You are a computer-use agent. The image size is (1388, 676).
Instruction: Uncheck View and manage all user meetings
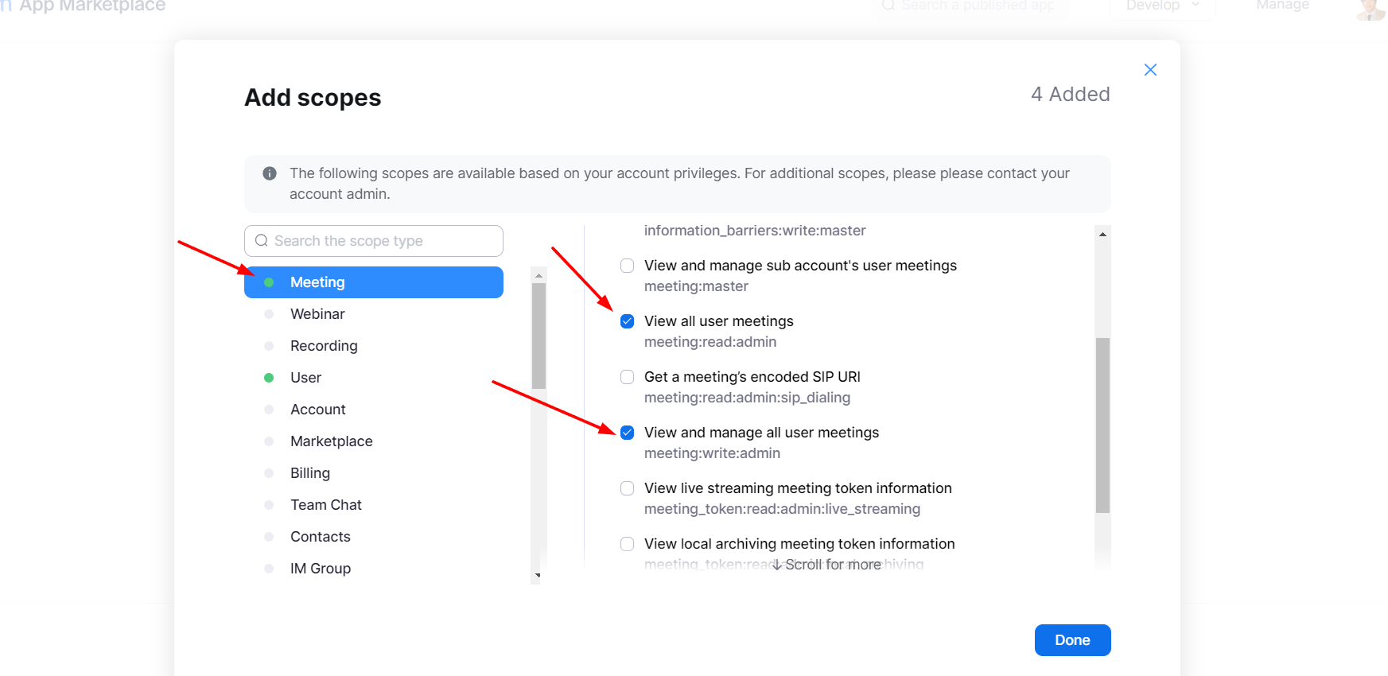click(628, 433)
